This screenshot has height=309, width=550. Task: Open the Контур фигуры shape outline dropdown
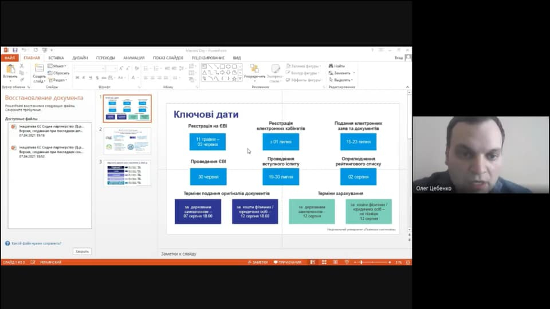[303, 73]
